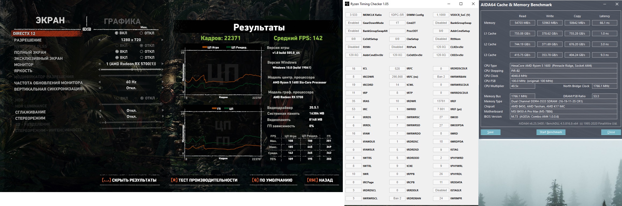The width and height of the screenshot is (622, 206).
Task: Click the tWRMPR value field showing 24
Action: click(441, 198)
